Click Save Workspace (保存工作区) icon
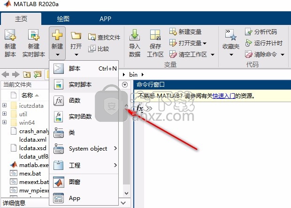 (x=155, y=35)
